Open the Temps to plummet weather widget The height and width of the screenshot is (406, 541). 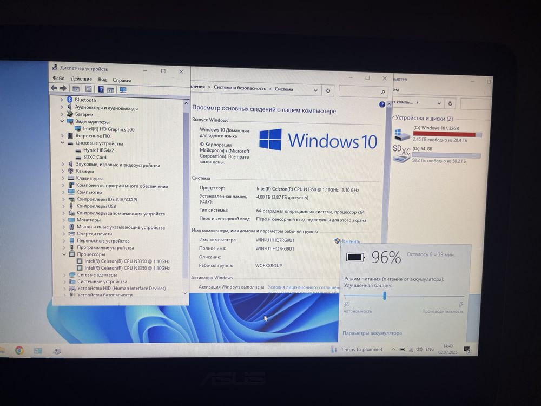(x=357, y=349)
